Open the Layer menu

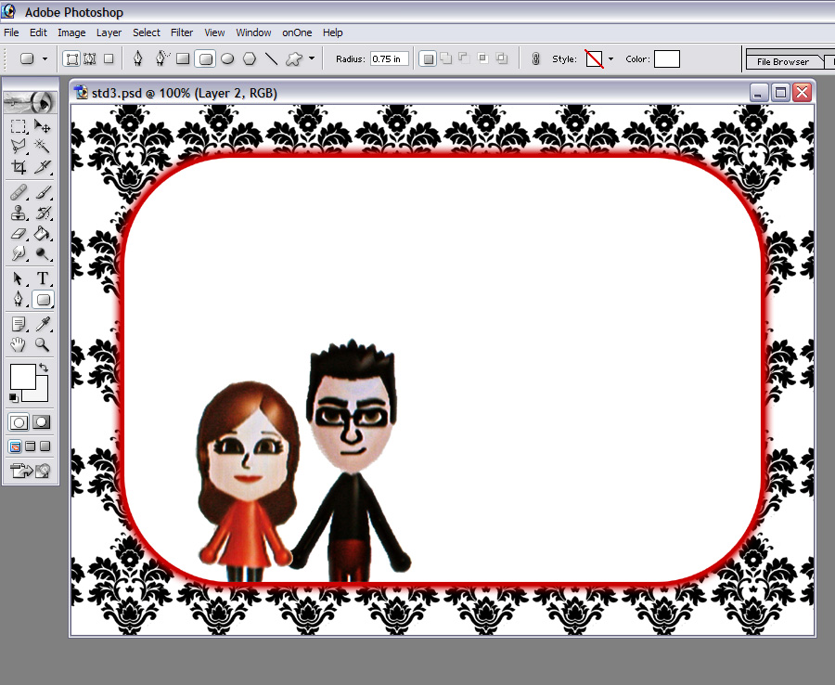(x=109, y=32)
